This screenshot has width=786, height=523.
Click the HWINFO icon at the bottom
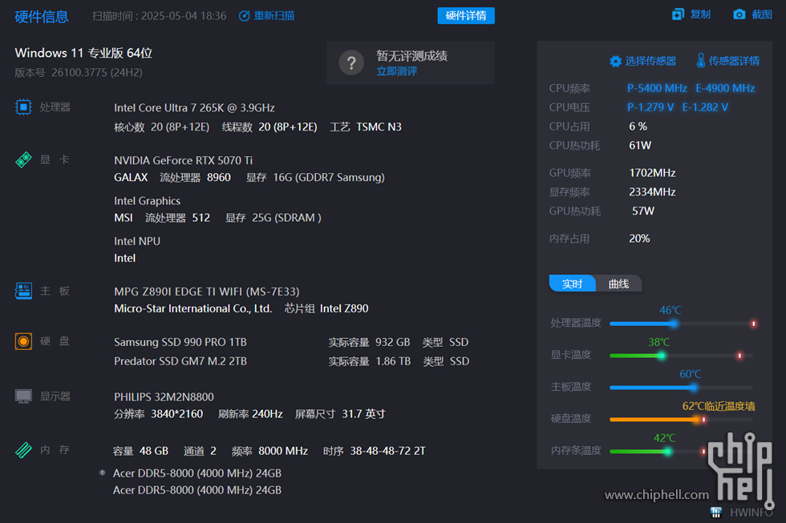click(715, 512)
